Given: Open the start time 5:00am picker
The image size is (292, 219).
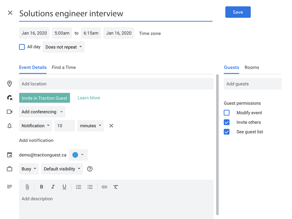Looking at the screenshot, I should click(62, 33).
